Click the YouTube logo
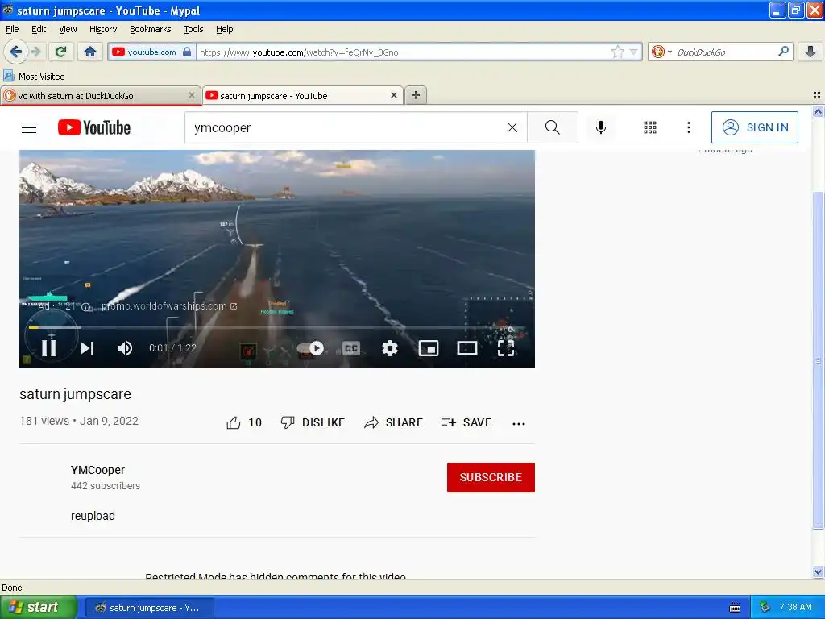Viewport: 825px width, 619px height. [94, 127]
